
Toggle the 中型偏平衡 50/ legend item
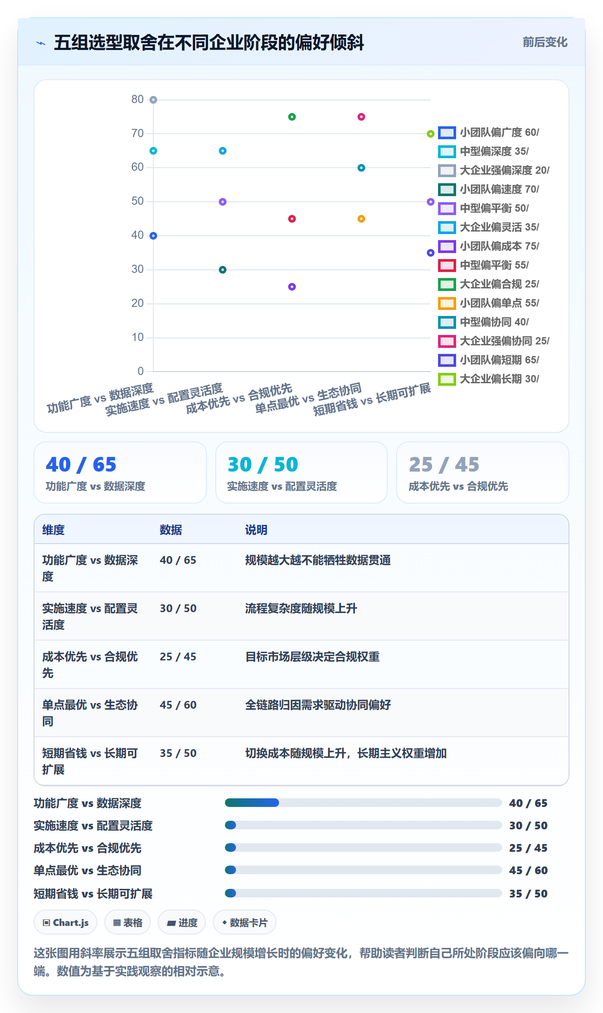[x=483, y=208]
